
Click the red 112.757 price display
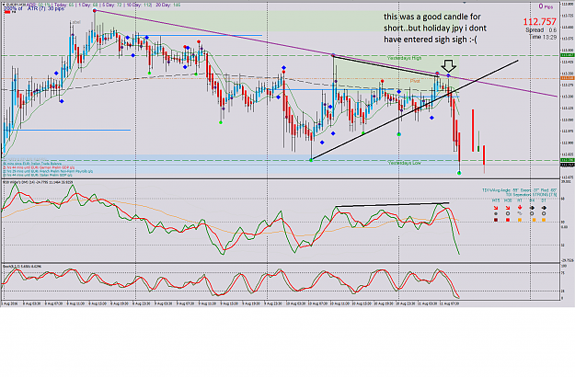[539, 22]
